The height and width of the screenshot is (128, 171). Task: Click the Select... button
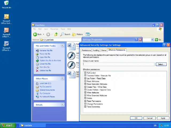click(161, 64)
